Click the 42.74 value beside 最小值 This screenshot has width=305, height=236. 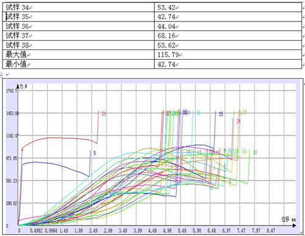pos(228,64)
